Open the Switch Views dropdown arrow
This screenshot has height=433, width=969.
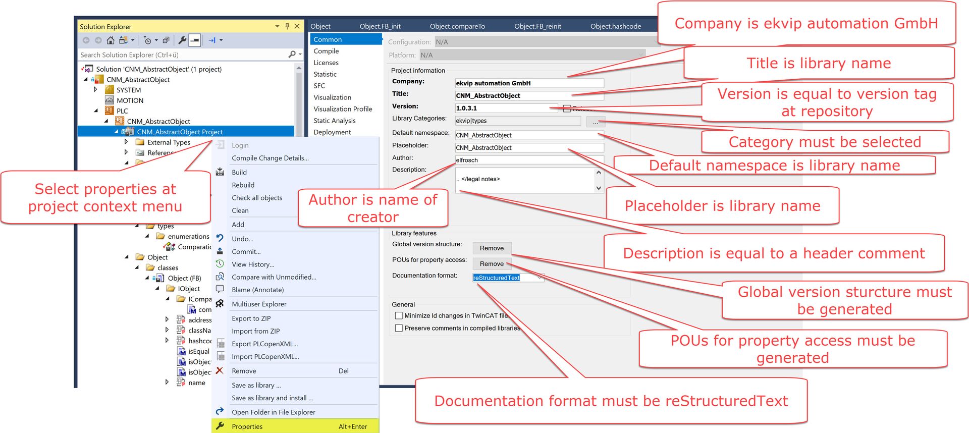[x=133, y=40]
